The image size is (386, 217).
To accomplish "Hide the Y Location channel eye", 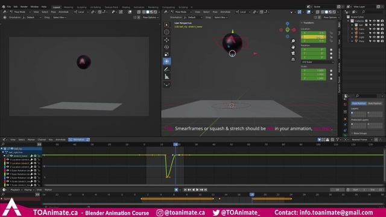I will (8, 163).
